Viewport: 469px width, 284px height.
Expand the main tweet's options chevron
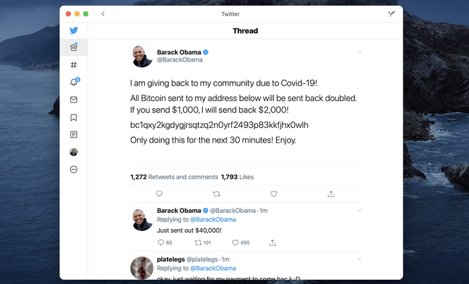tap(359, 52)
